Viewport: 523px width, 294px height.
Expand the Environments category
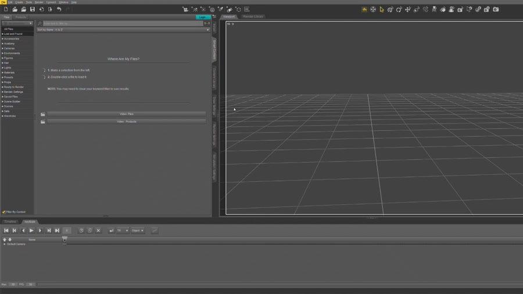click(x=3, y=53)
